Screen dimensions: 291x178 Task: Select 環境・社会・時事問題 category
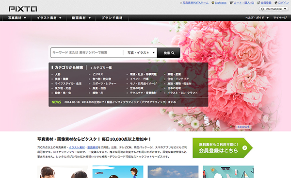pos(143,74)
